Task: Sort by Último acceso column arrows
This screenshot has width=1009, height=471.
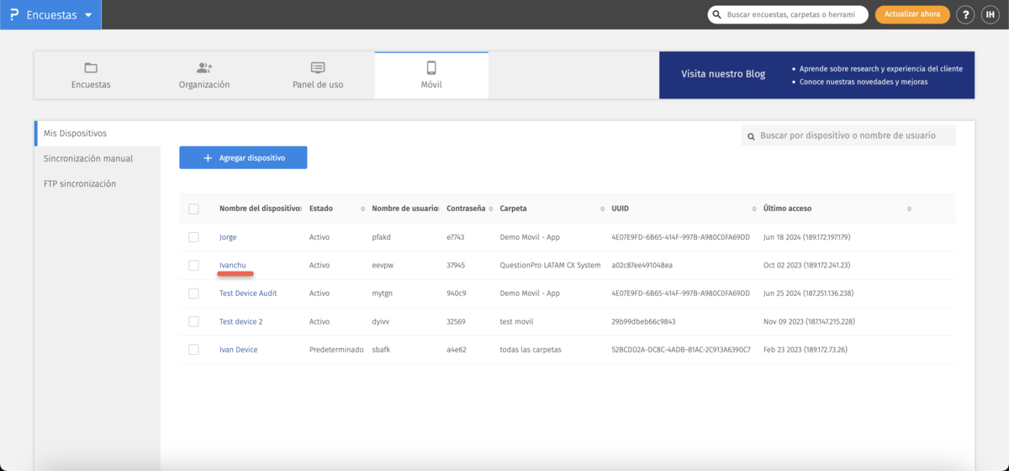Action: click(909, 209)
